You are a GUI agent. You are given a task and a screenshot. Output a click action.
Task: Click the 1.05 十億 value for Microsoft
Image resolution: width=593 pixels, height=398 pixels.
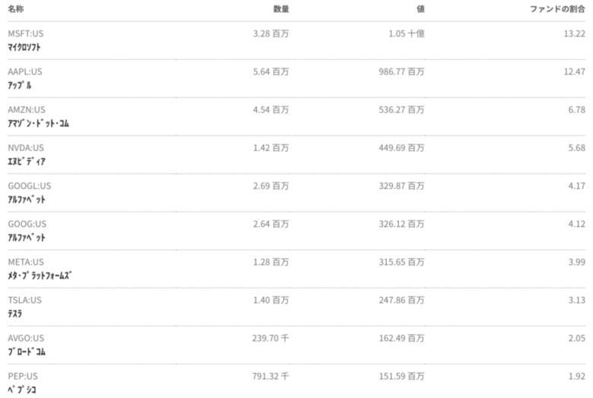[x=407, y=33]
